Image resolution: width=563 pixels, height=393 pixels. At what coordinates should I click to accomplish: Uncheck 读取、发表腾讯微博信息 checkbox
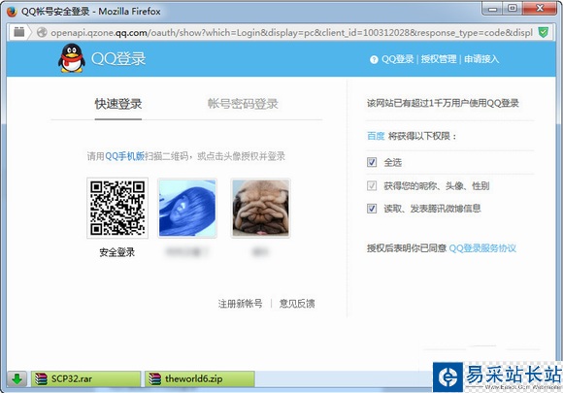coord(372,209)
